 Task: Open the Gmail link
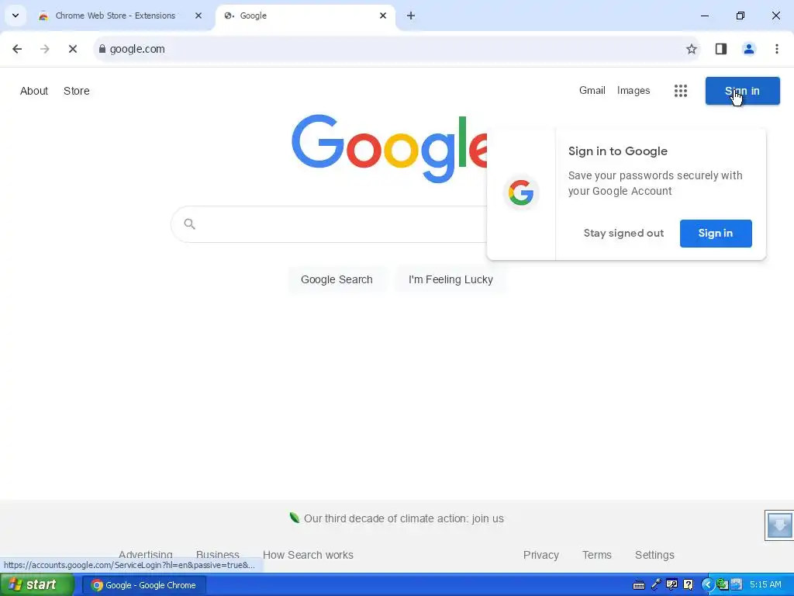pos(592,91)
